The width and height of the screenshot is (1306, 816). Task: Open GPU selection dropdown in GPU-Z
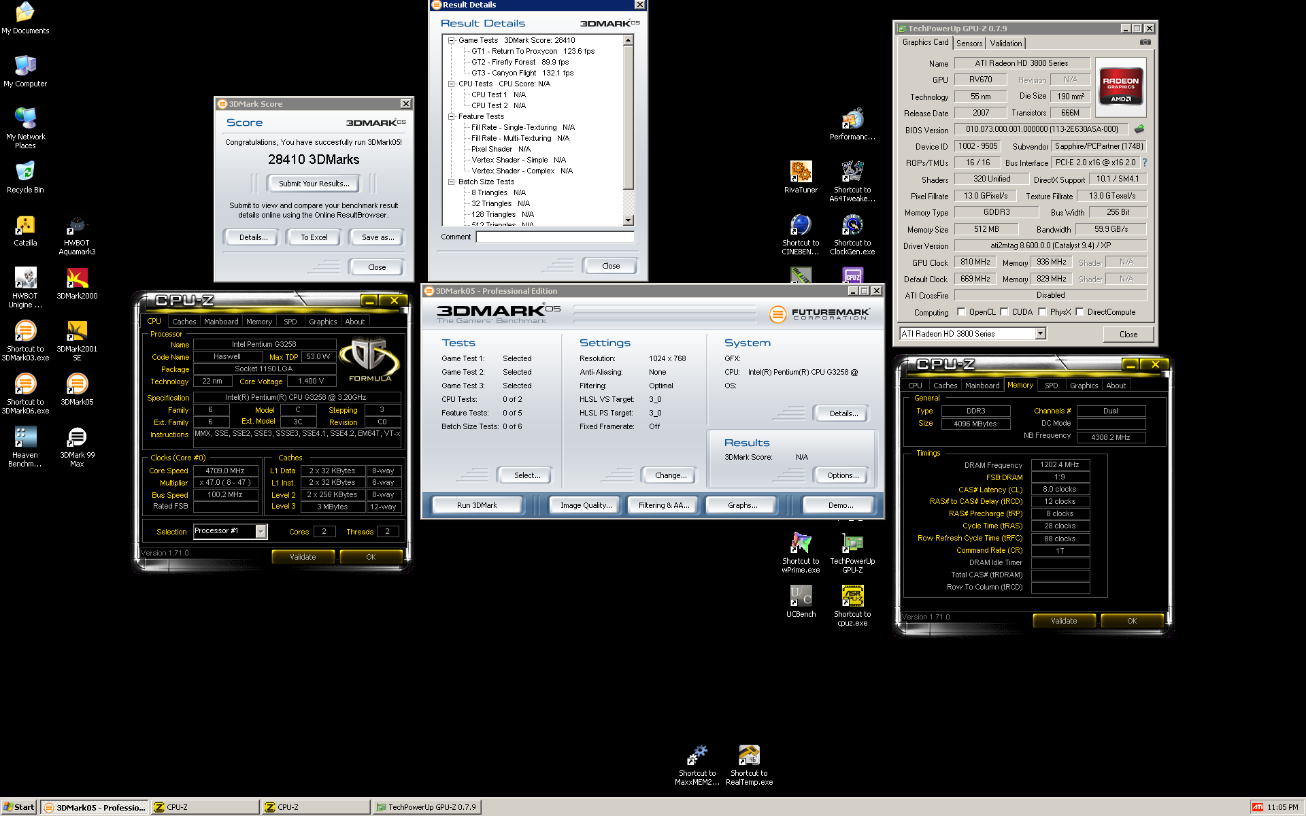[x=1040, y=333]
